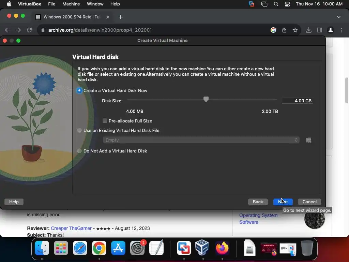Click Chrome back arrow
Screen dimensions: 349x262
pos(7,30)
